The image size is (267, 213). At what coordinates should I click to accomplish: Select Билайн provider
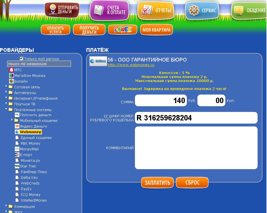click(21, 81)
